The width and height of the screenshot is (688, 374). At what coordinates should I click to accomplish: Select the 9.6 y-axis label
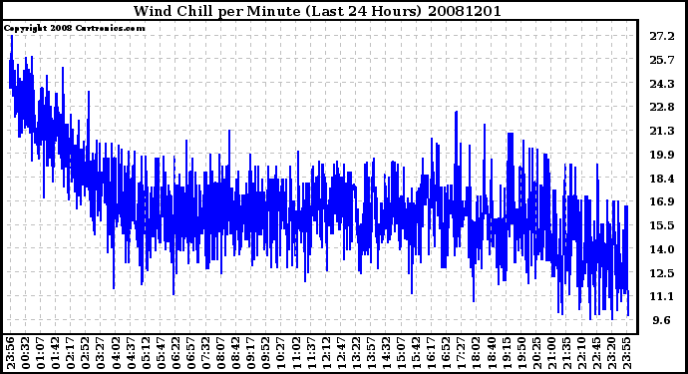pyautogui.click(x=662, y=320)
